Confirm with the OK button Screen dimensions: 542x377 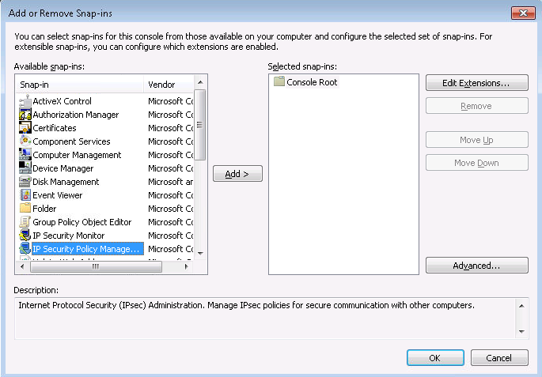pyautogui.click(x=434, y=358)
